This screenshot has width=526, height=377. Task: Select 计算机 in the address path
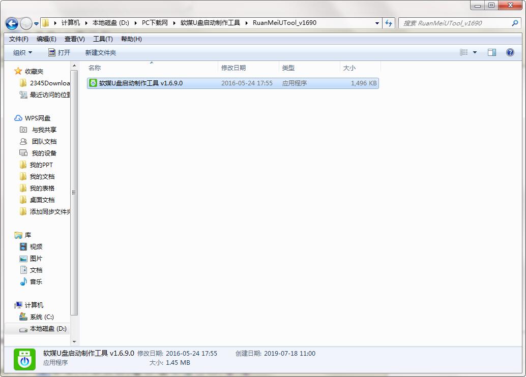tap(70, 23)
